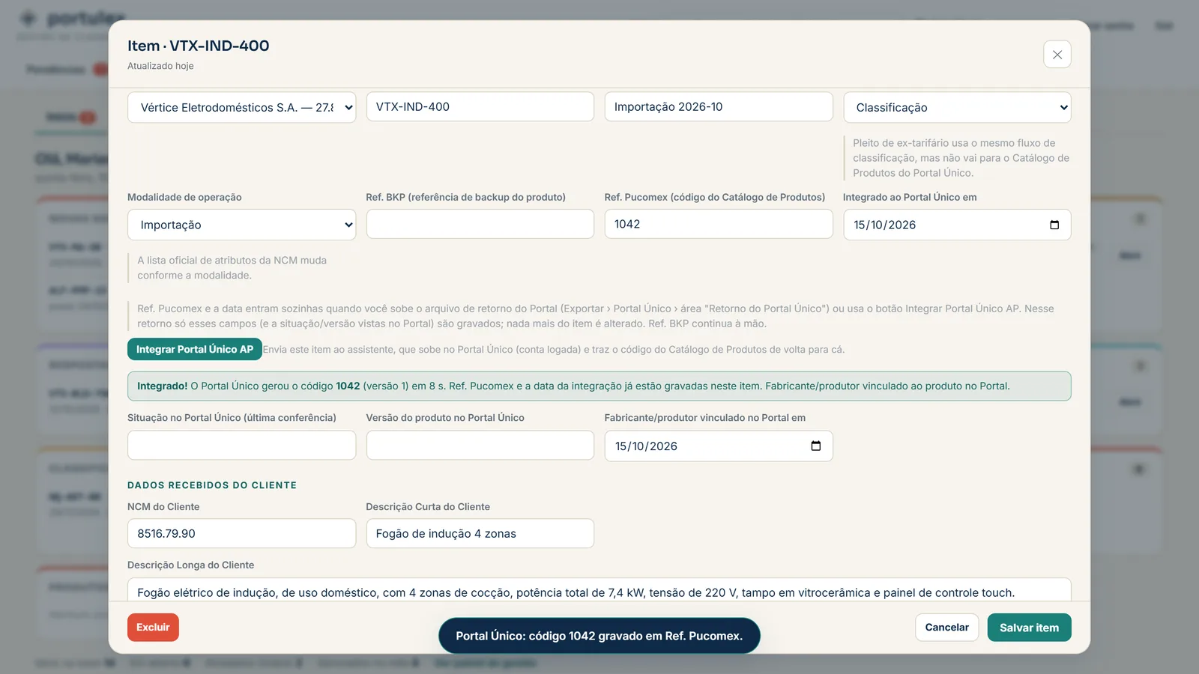Focus the VTX-IND-400 code field
Image resolution: width=1199 pixels, height=674 pixels.
(x=480, y=107)
